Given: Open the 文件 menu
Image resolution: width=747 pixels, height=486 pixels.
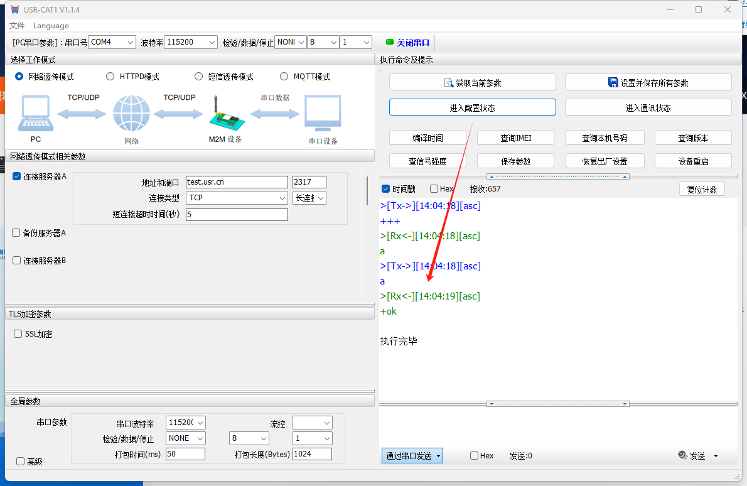Looking at the screenshot, I should (17, 26).
